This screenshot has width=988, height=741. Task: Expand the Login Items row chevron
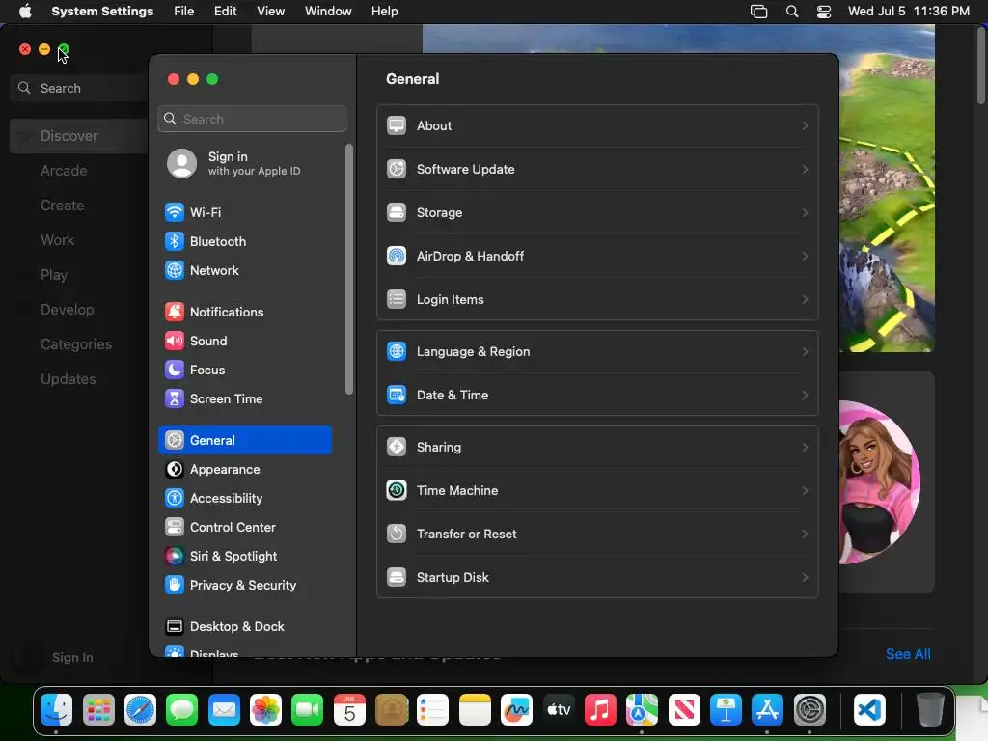pyautogui.click(x=805, y=300)
